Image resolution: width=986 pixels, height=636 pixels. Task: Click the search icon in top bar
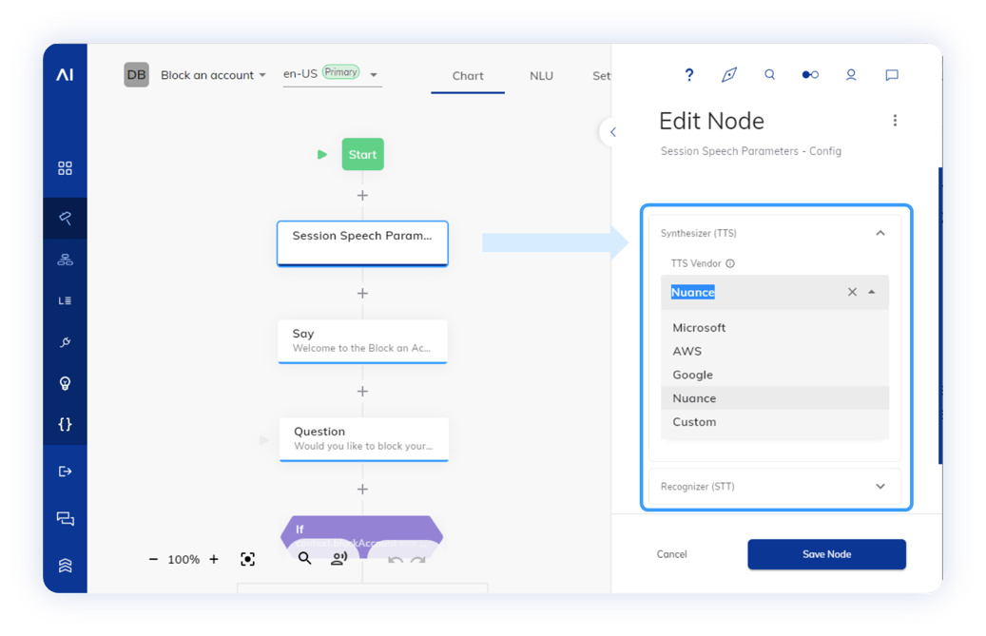click(769, 74)
